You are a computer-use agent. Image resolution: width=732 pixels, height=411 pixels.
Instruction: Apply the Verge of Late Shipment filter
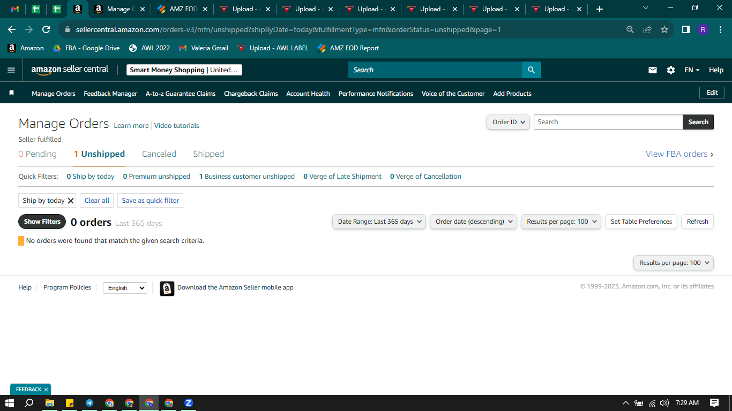pyautogui.click(x=342, y=177)
